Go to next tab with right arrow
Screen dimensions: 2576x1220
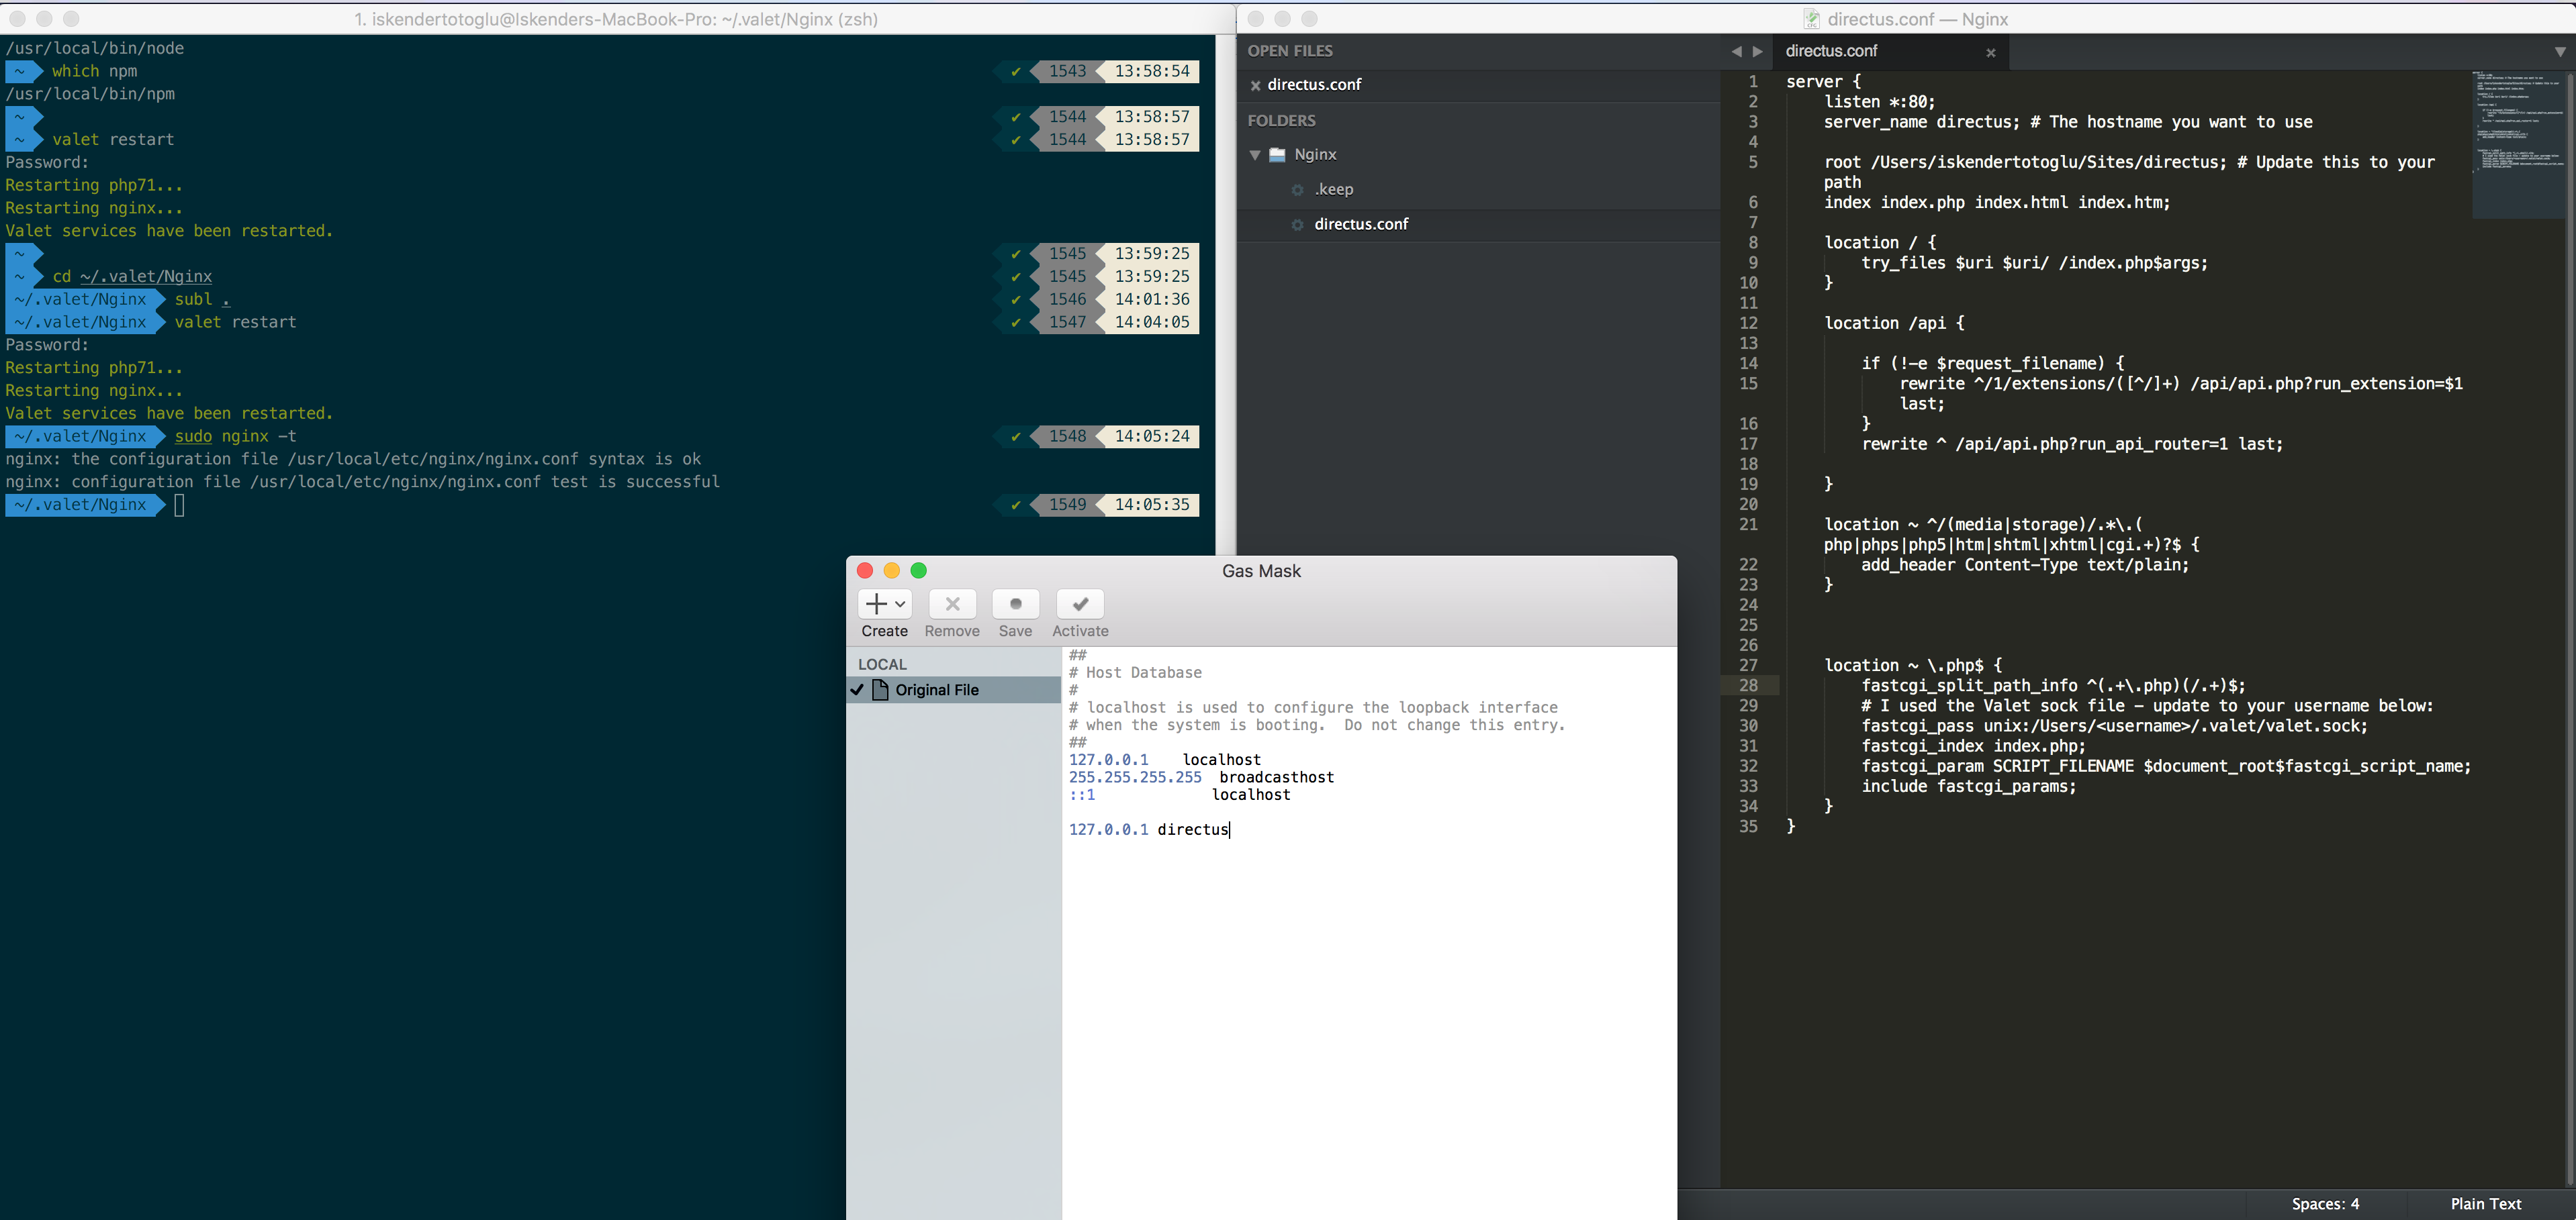1757,52
